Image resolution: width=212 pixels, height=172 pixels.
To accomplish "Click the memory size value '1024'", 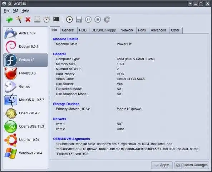I will 120,64.
